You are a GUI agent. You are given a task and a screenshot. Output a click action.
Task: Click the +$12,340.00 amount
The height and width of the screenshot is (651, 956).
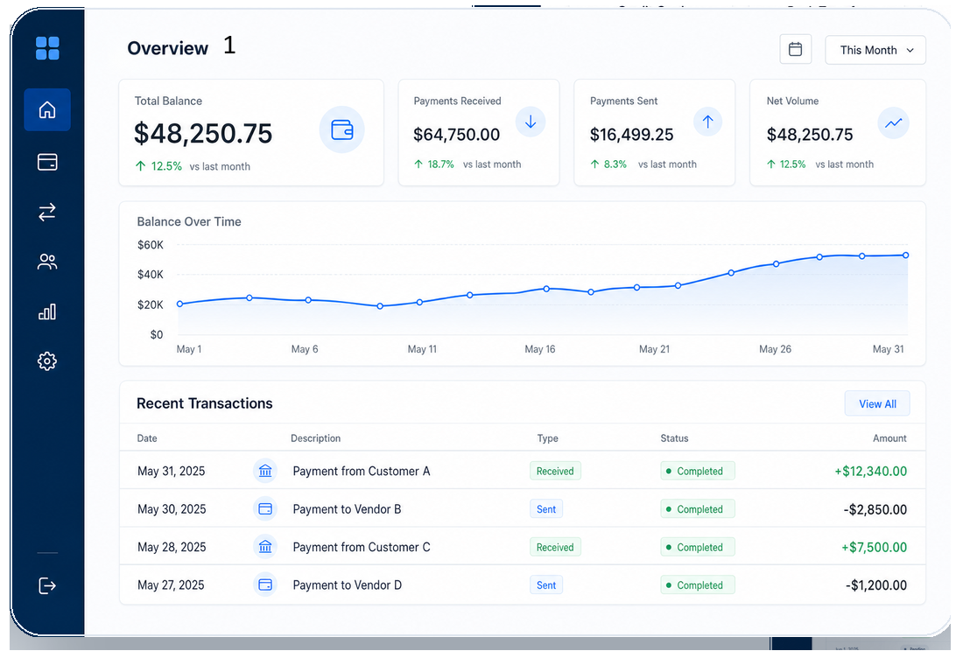pyautogui.click(x=870, y=471)
